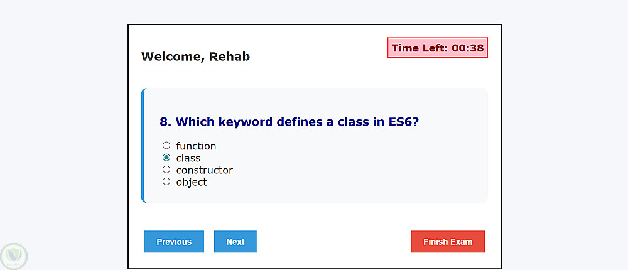Click the "Welcome, Rehab" heading
The width and height of the screenshot is (628, 270).
pyautogui.click(x=196, y=57)
